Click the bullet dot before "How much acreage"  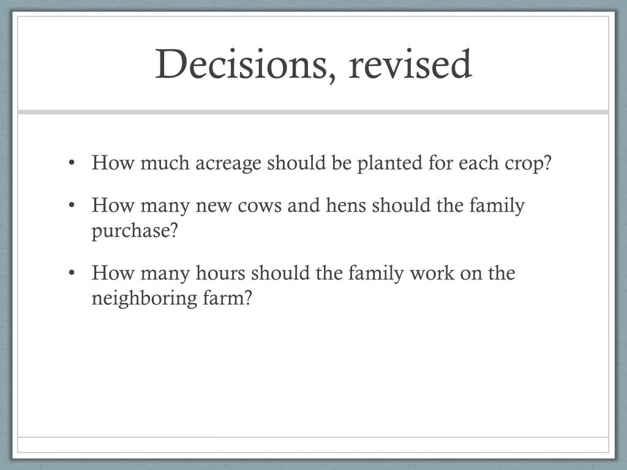coord(72,163)
